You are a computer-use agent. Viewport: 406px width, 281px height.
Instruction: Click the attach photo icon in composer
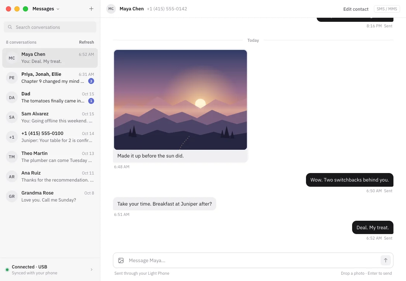pyautogui.click(x=121, y=261)
